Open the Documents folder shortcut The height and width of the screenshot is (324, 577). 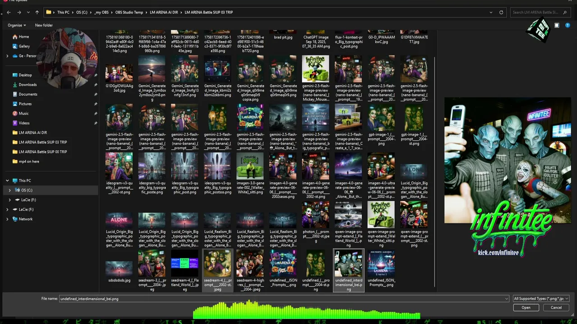(x=28, y=94)
